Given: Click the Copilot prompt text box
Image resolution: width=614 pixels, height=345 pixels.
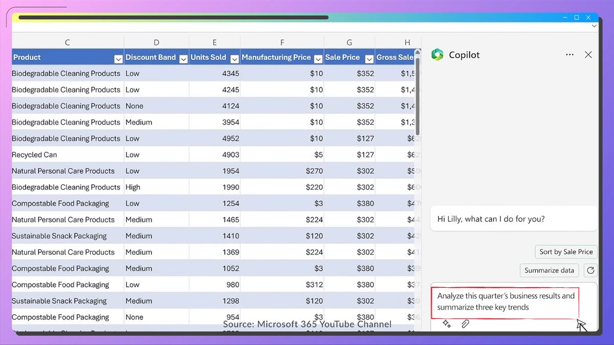Looking at the screenshot, I should tap(506, 302).
